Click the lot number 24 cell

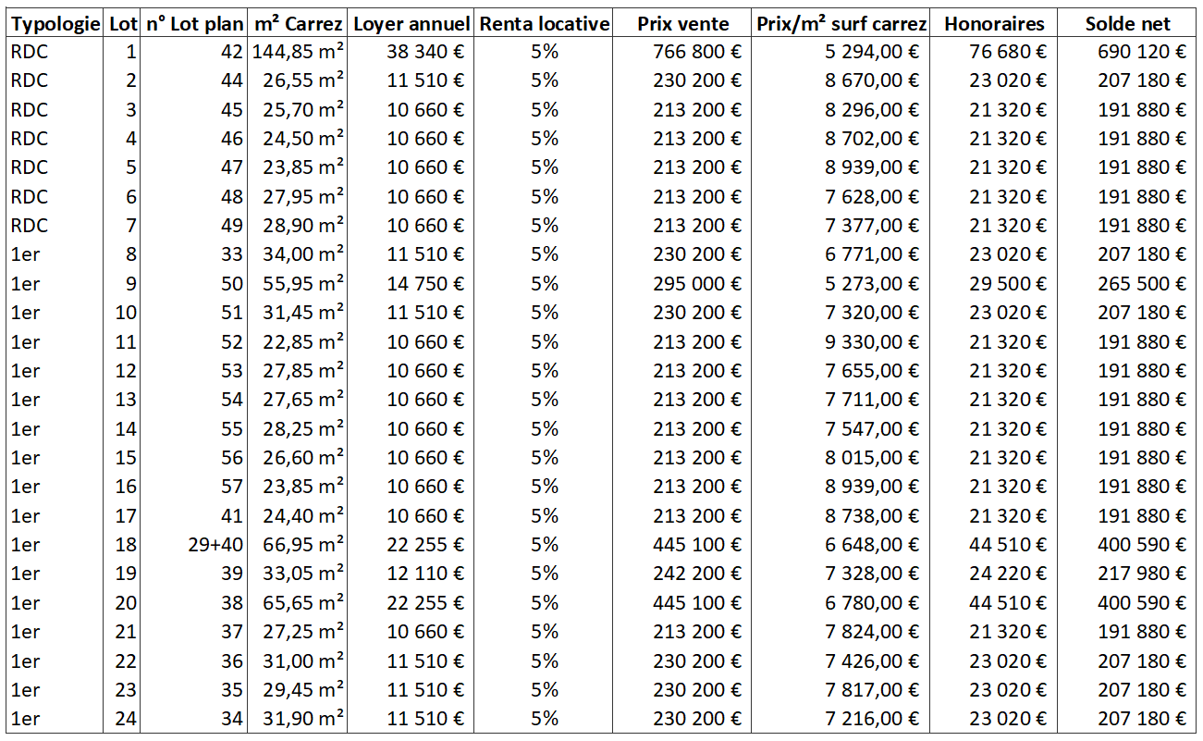[x=122, y=719]
